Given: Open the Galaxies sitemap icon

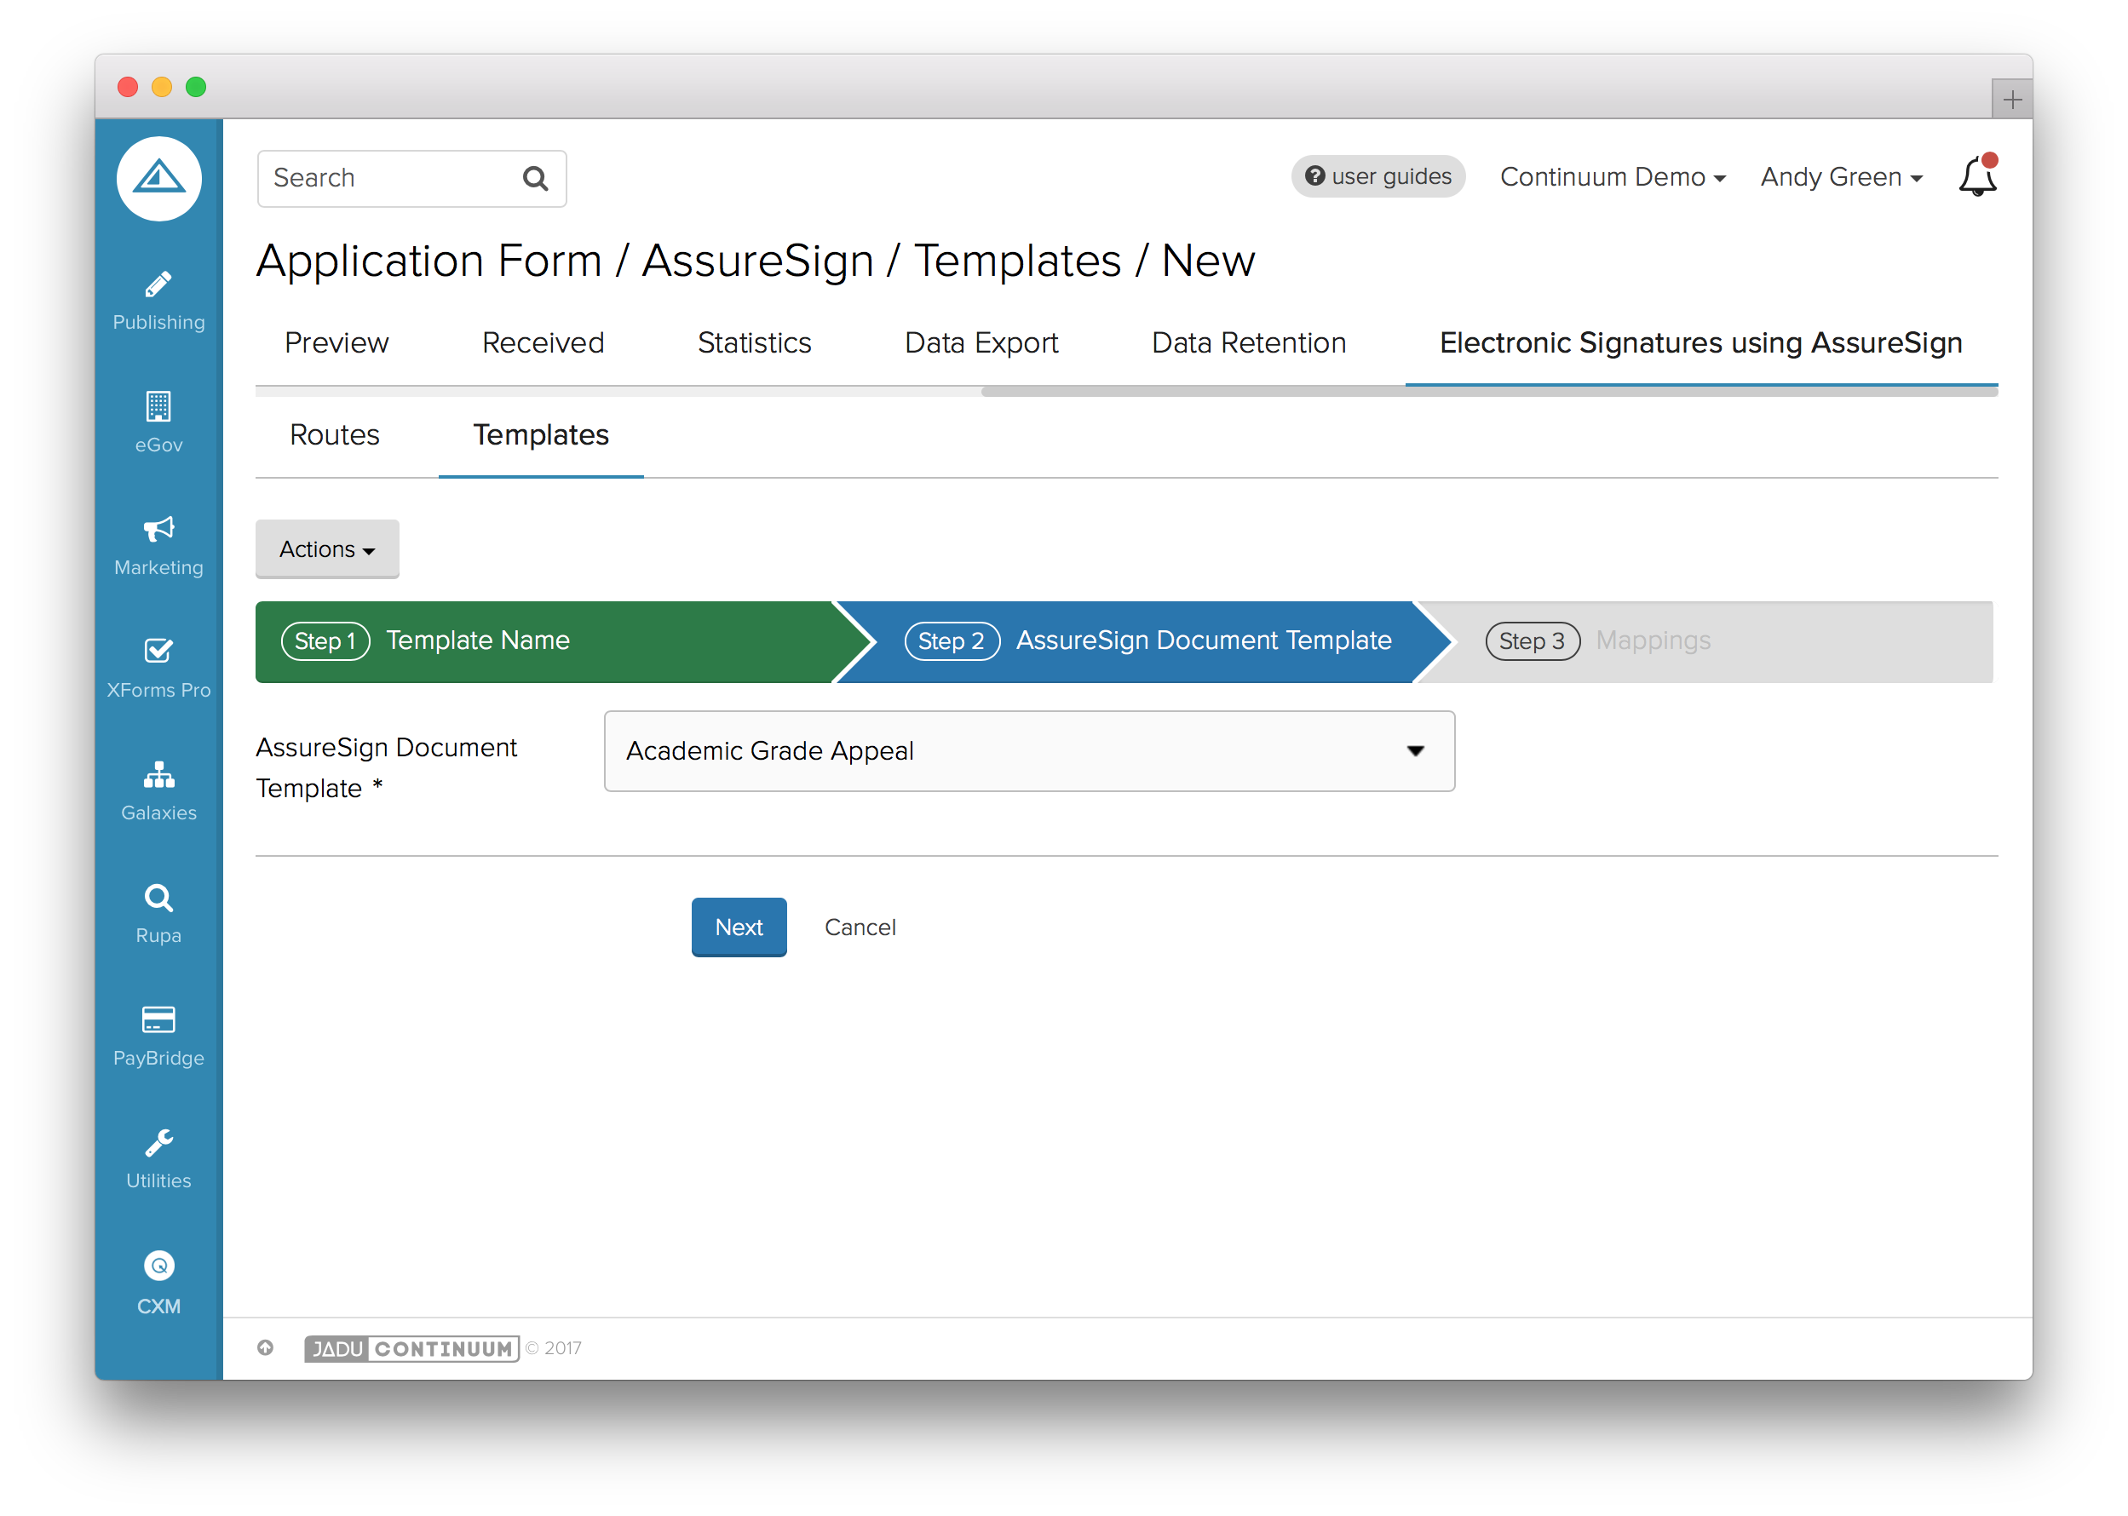Looking at the screenshot, I should pyautogui.click(x=158, y=775).
